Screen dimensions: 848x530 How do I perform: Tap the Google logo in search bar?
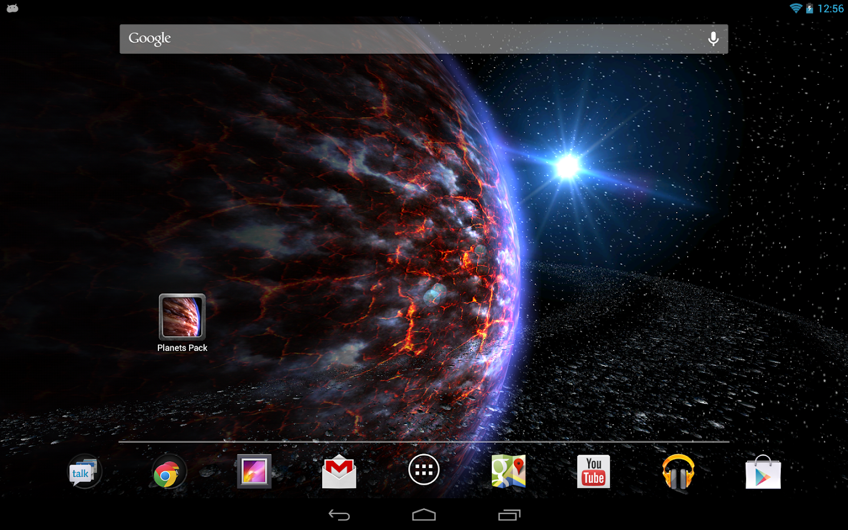click(x=150, y=39)
